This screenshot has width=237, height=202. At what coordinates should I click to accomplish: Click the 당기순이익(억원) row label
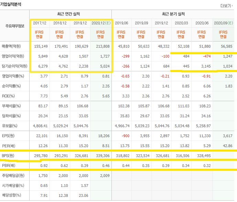click(x=14, y=66)
